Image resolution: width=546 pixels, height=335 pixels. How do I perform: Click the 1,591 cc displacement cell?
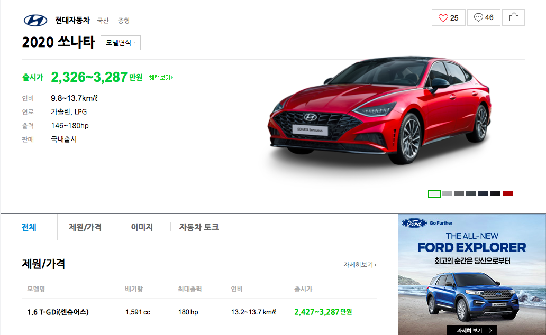[138, 312]
